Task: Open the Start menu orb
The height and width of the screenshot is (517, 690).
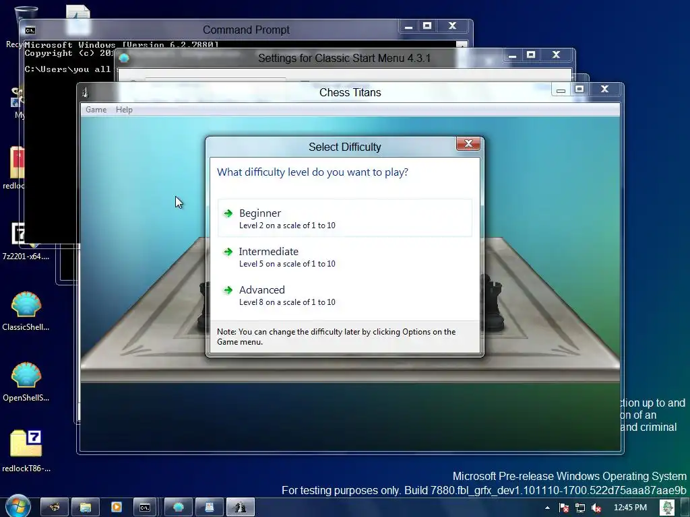Action: (18, 506)
